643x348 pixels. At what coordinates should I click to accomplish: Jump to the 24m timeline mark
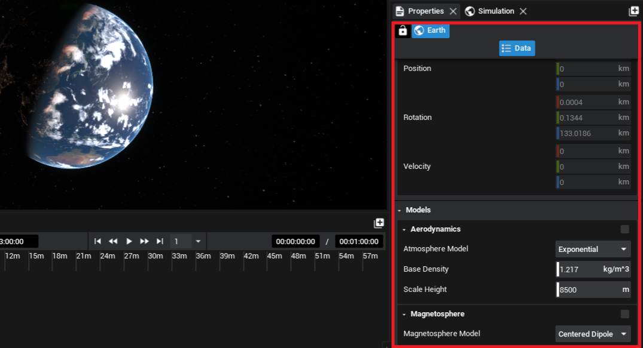[x=108, y=256]
